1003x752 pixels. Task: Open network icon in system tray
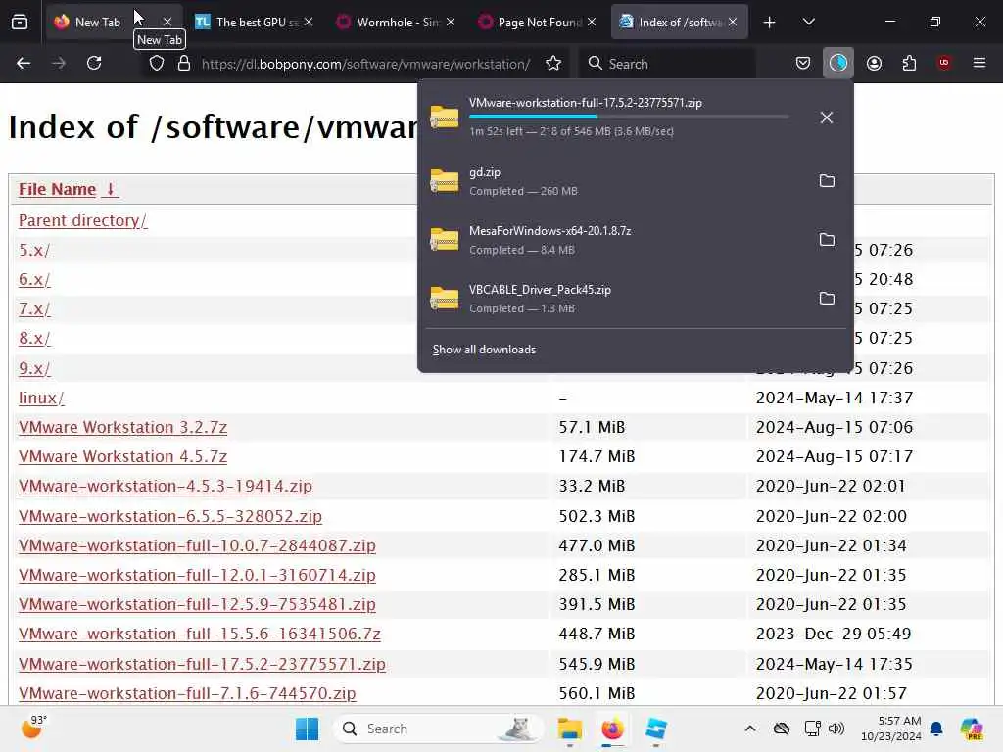812,728
